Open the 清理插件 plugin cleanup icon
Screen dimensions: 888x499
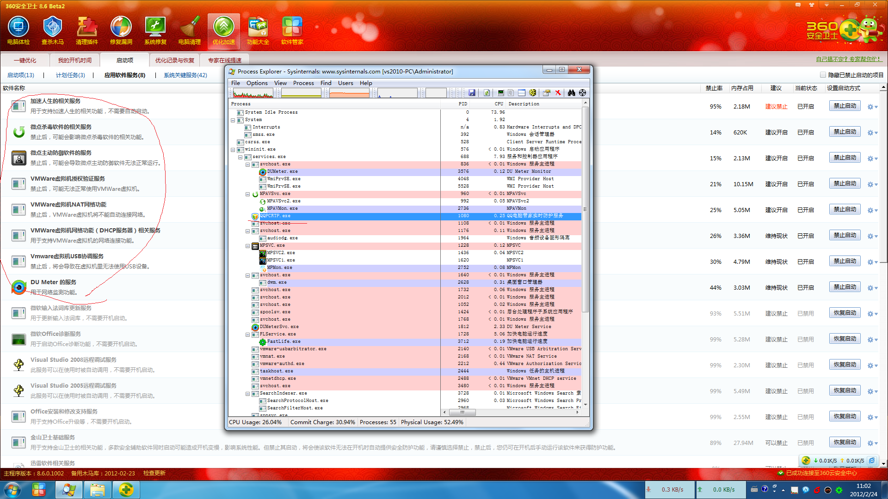(x=87, y=30)
